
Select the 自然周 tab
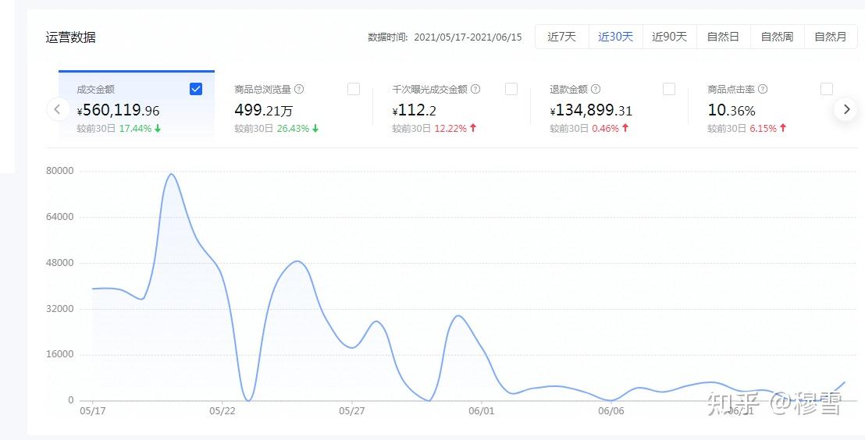(x=778, y=37)
